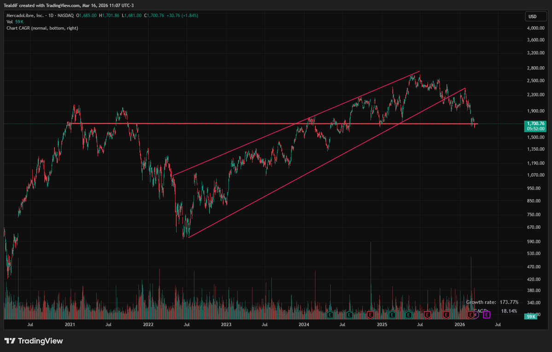The image size is (552, 352).
Task: Click the 2,800.00 price axis label
Action: click(x=536, y=68)
